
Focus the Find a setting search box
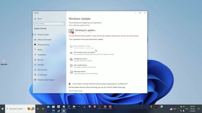tap(49, 24)
